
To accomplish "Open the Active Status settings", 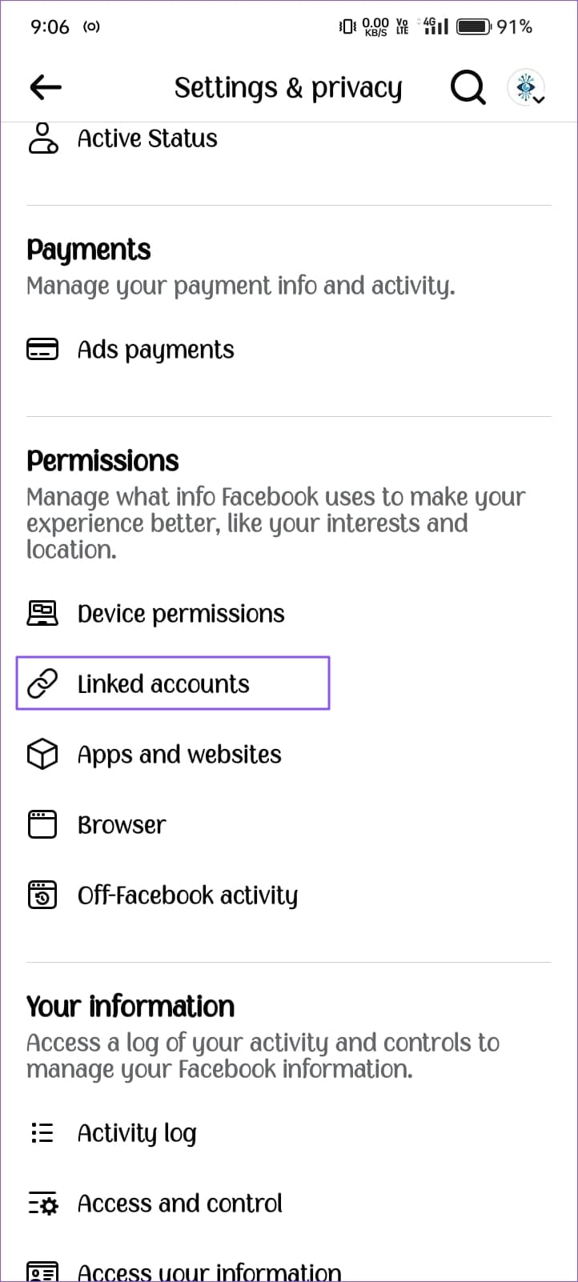I will pos(147,138).
